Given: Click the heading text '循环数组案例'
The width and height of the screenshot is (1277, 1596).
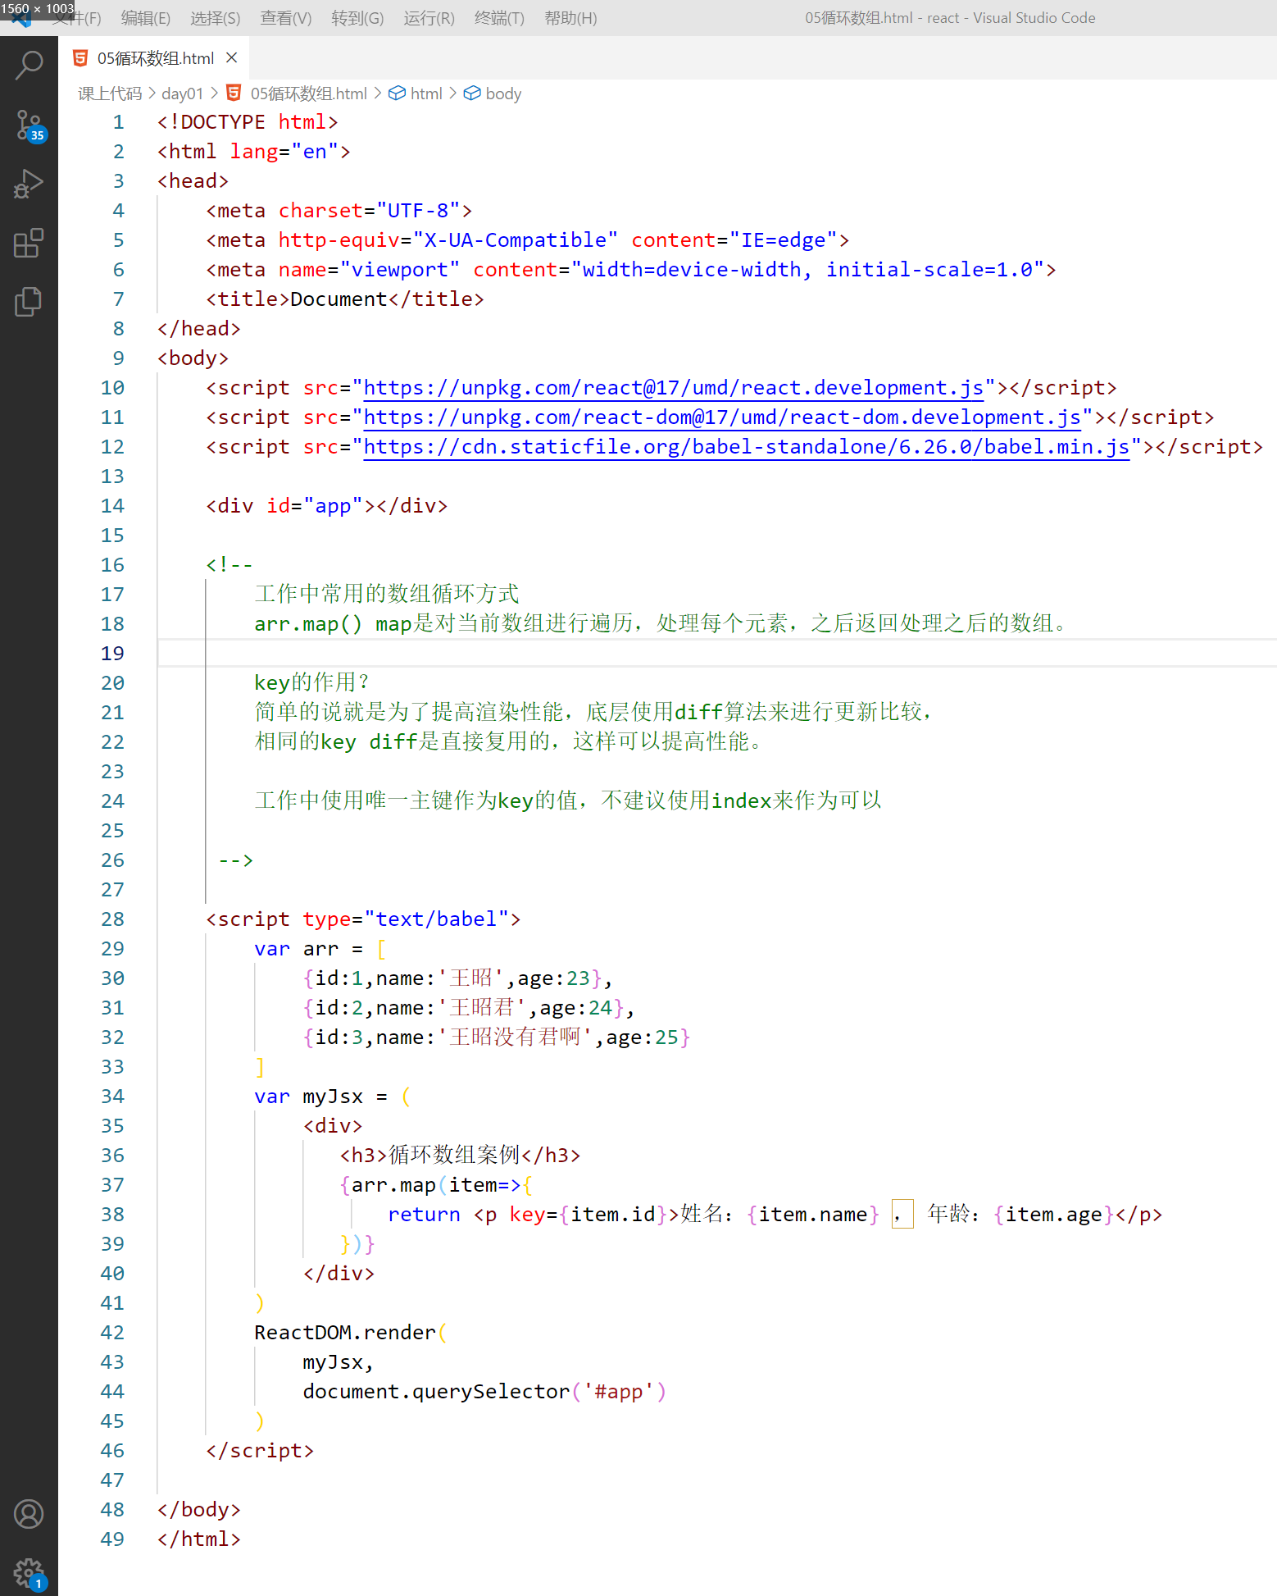Looking at the screenshot, I should 454,1156.
